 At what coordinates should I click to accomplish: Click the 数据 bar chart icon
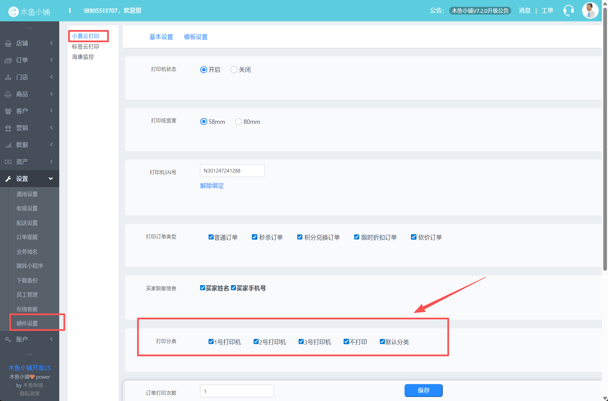[8, 145]
